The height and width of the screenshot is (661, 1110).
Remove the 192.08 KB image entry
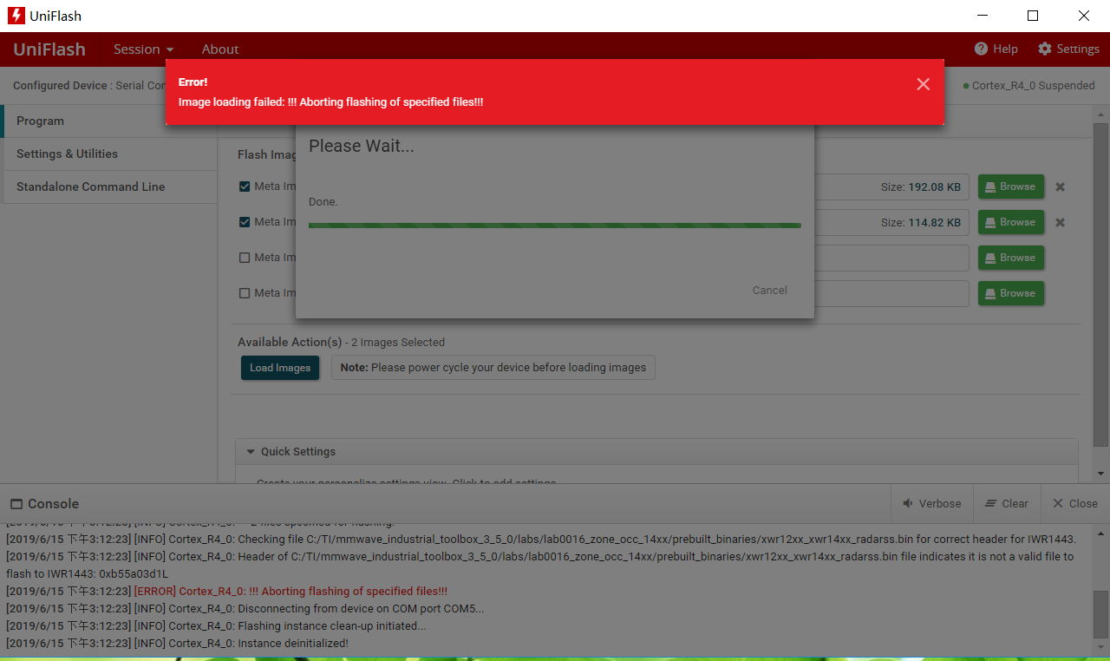(1060, 187)
